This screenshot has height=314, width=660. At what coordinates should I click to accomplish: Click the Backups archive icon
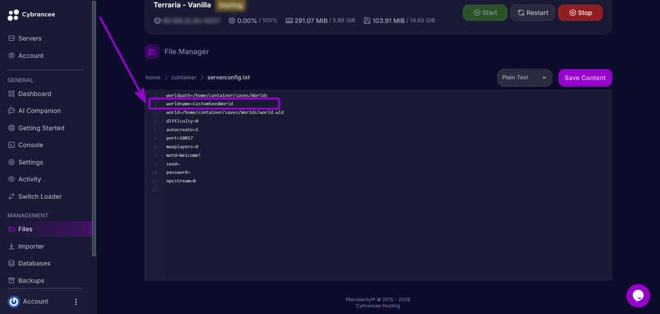pyautogui.click(x=12, y=281)
